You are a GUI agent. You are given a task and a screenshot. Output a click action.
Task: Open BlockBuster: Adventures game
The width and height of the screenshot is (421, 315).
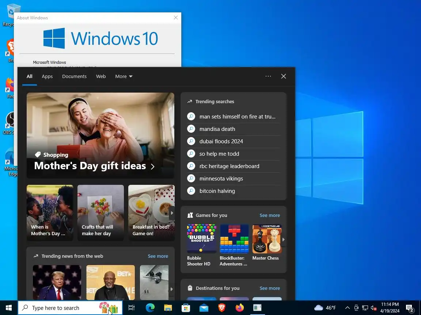coord(234,245)
